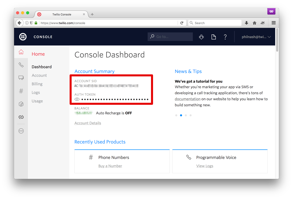293x199 pixels.
Task: Open Logs in the side navigation
Action: click(x=36, y=92)
